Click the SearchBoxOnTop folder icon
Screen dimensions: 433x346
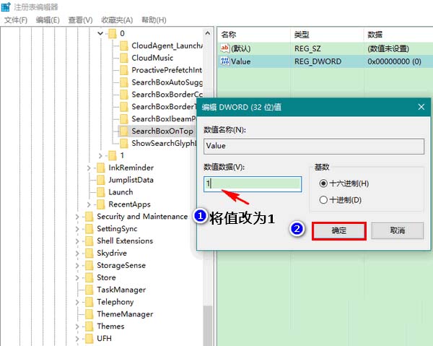(x=123, y=131)
